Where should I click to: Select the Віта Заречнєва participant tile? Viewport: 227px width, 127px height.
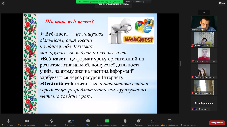coord(204,103)
